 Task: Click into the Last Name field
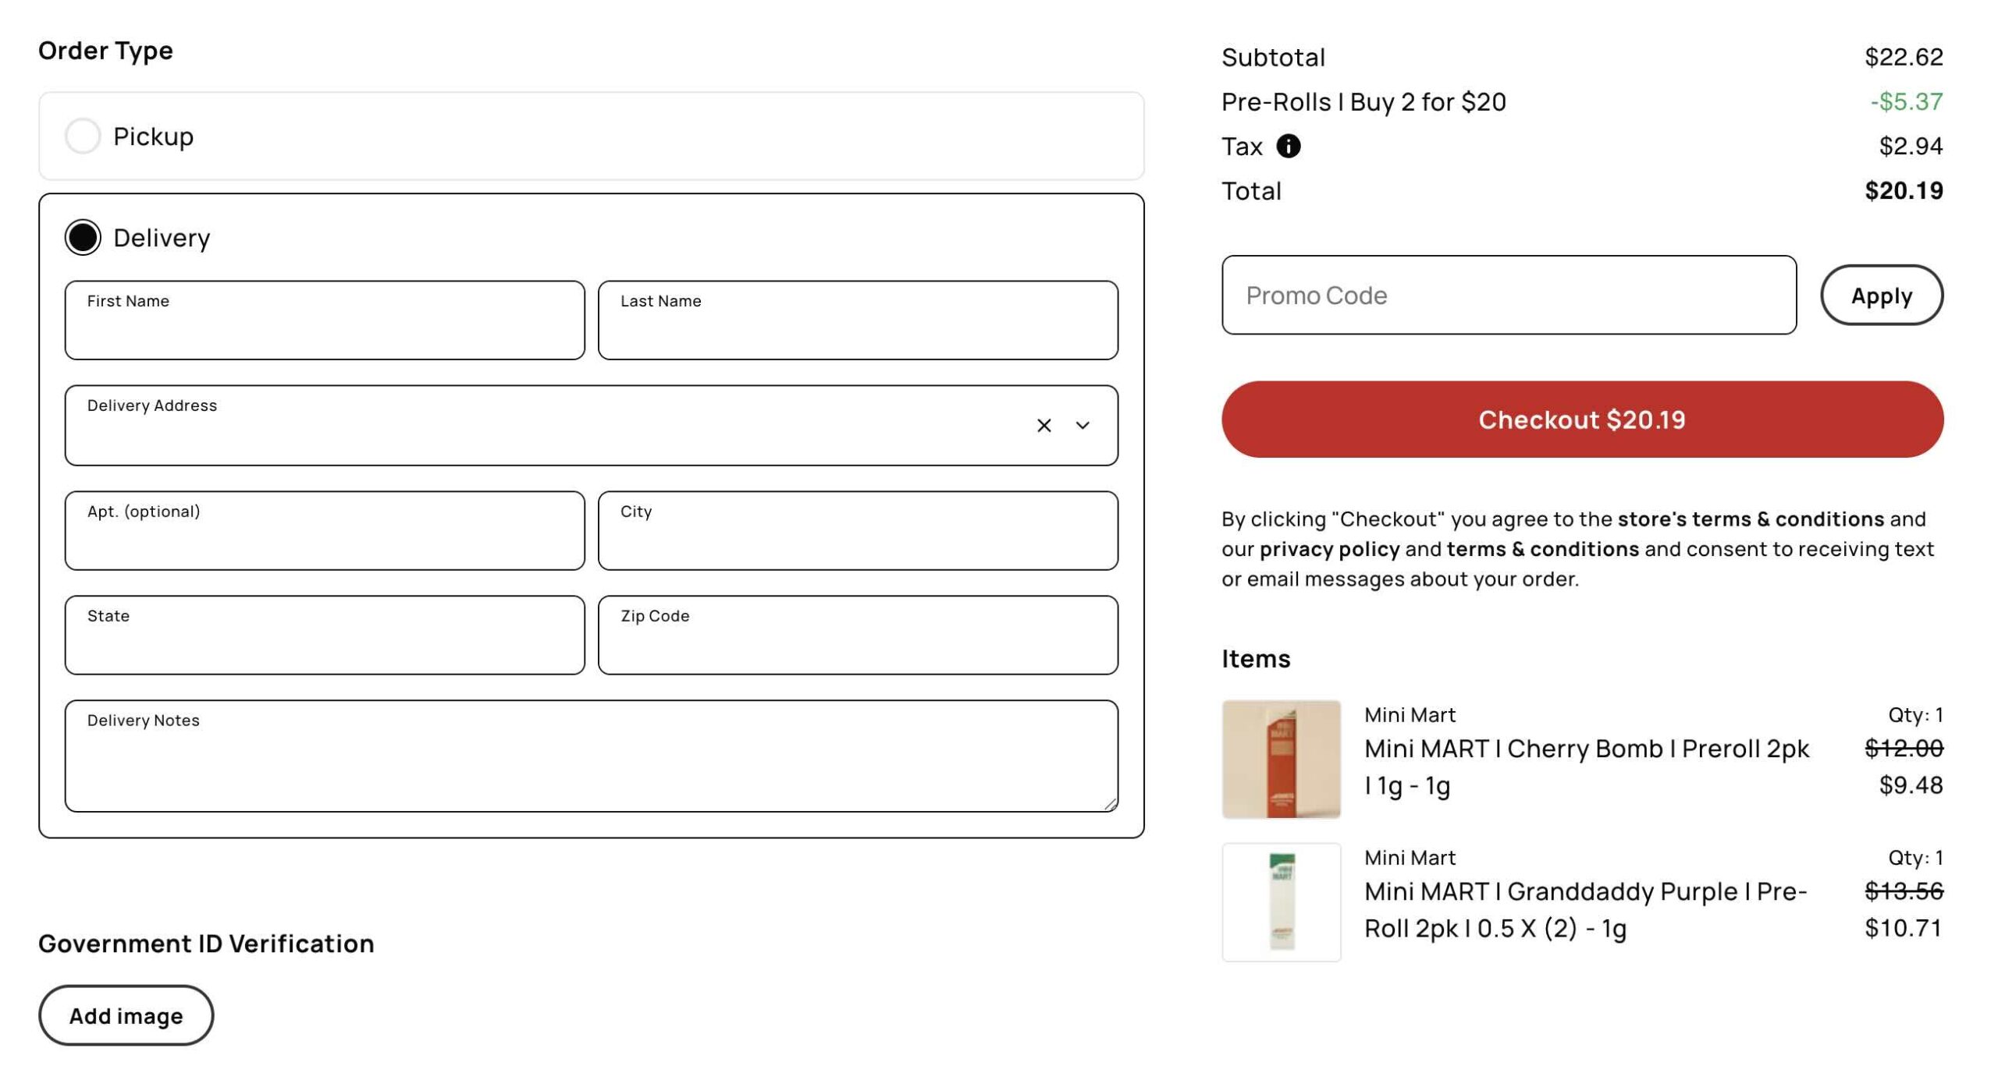tap(858, 320)
